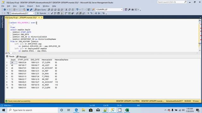The width and height of the screenshot is (202, 113).
Task: Click the Execute button
Action: [42, 13]
